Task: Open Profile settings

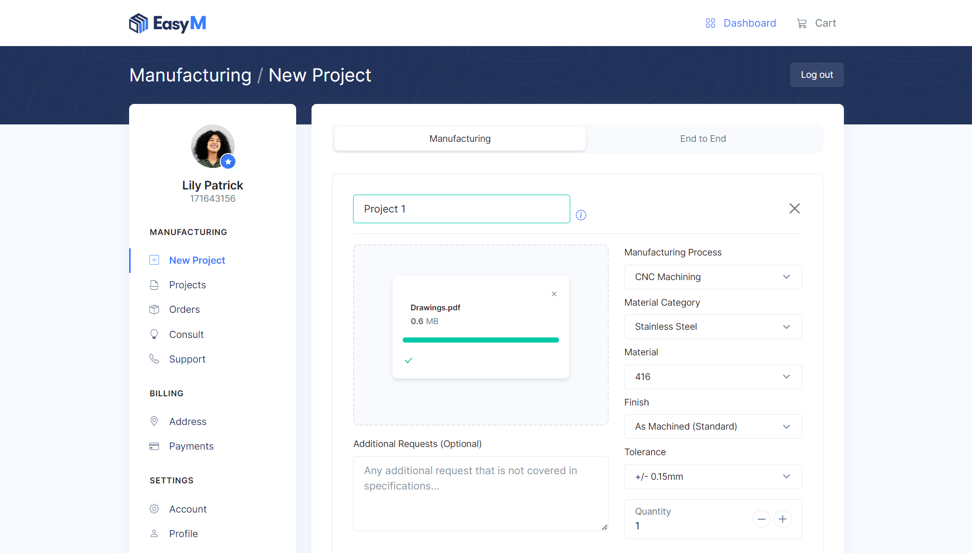Action: tap(183, 534)
